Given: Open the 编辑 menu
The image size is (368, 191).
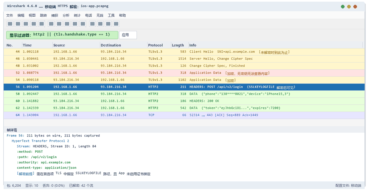Looking at the screenshot, I should point(21,15).
